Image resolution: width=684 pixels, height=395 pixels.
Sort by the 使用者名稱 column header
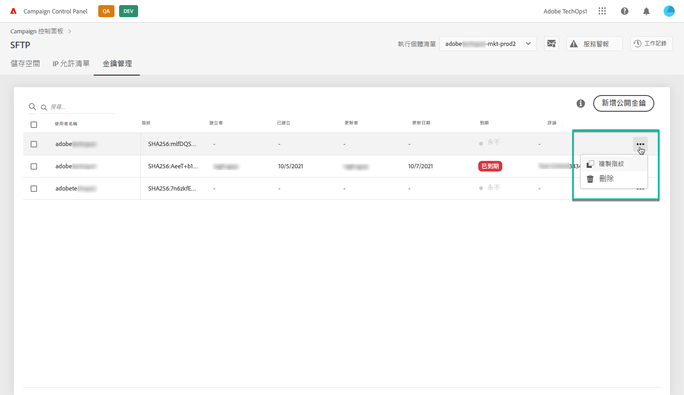(x=66, y=124)
